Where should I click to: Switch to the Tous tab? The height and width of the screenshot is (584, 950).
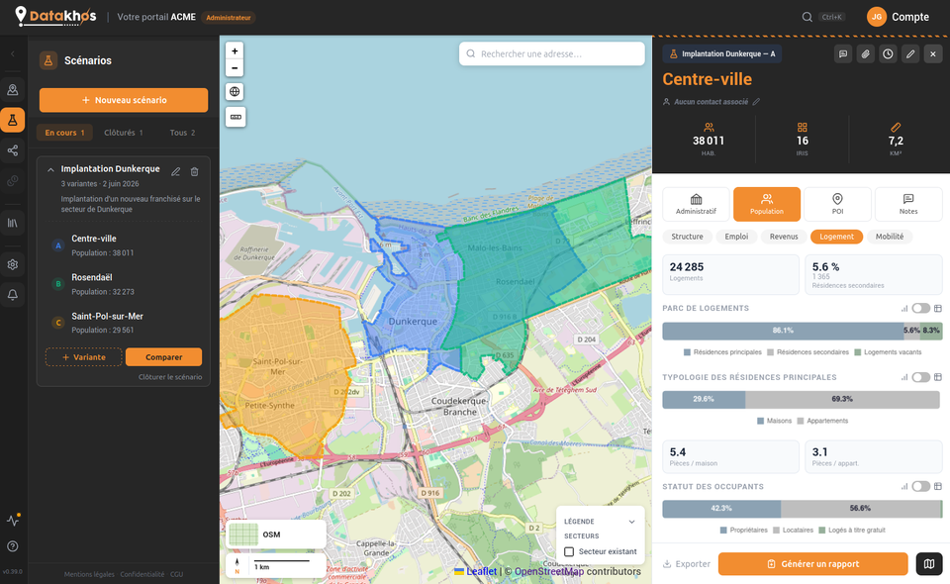[182, 133]
